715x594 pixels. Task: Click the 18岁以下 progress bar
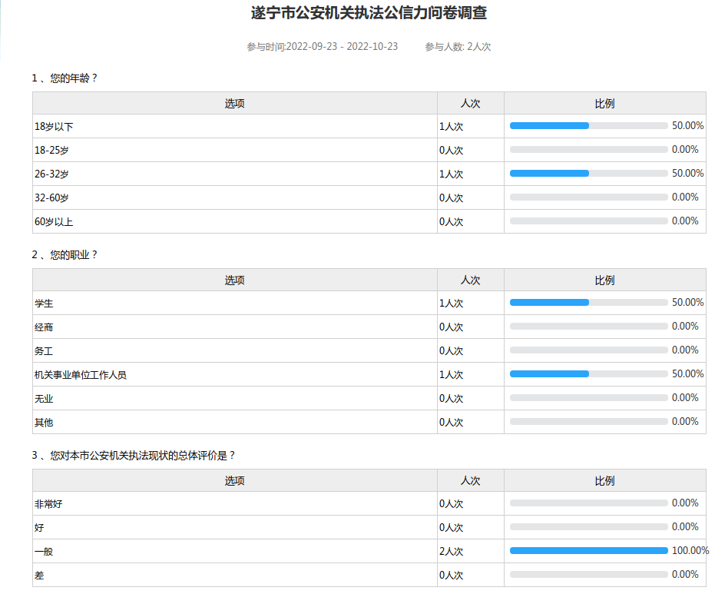[588, 126]
